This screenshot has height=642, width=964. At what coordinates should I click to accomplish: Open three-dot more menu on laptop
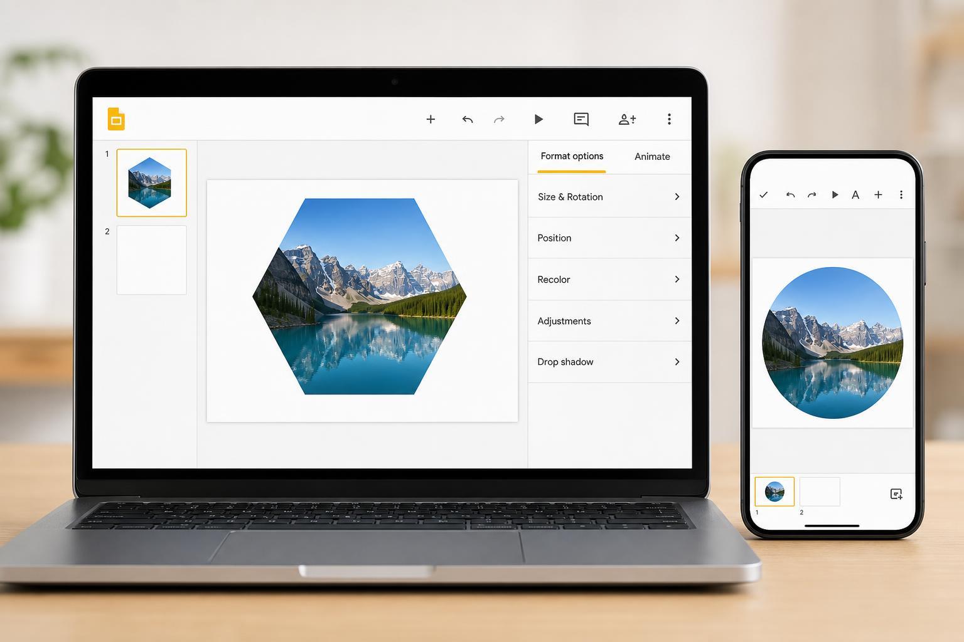(x=669, y=119)
